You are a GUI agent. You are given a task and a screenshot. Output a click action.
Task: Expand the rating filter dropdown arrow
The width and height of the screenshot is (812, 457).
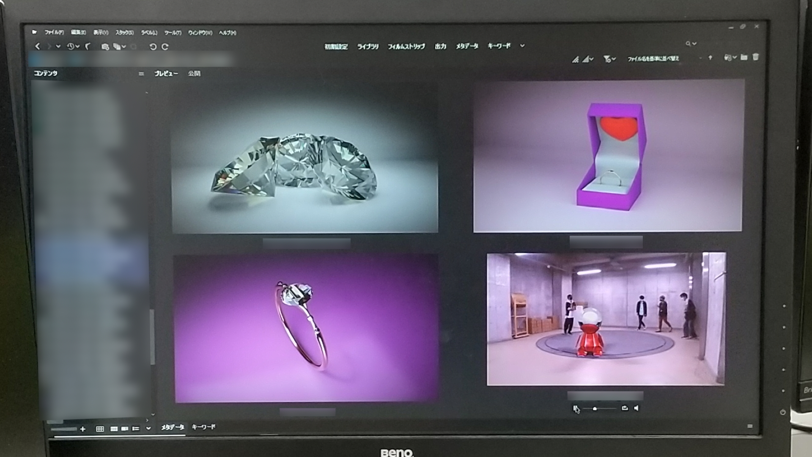click(592, 59)
